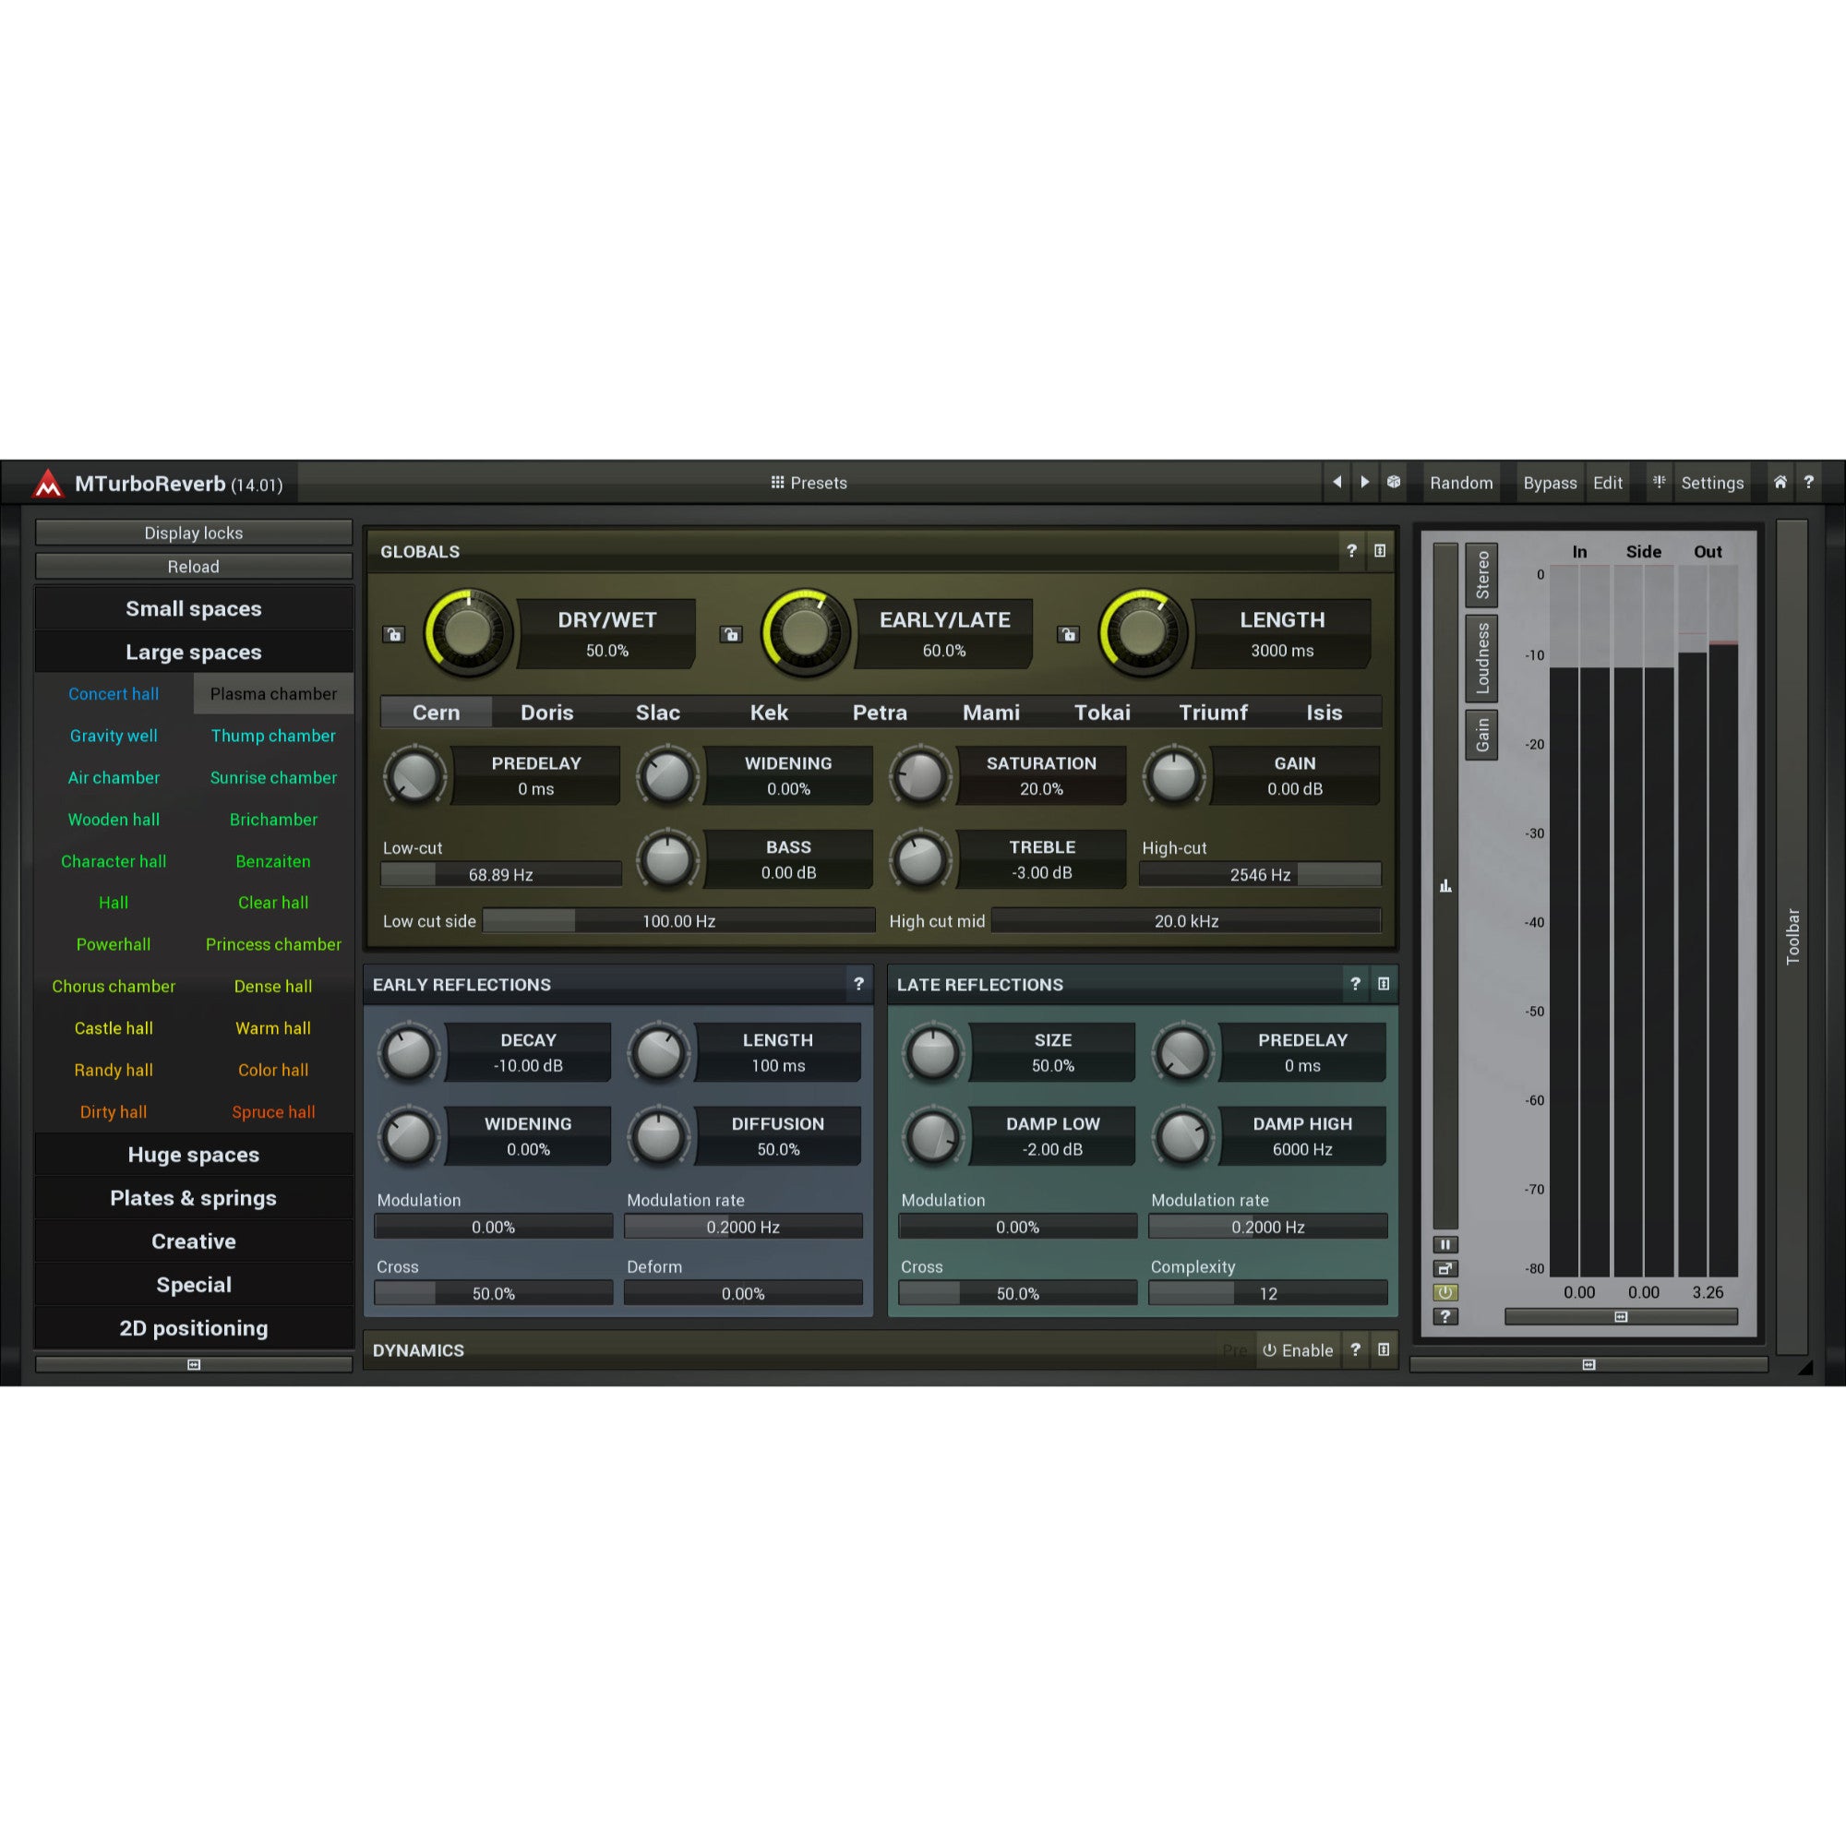Pause the meters with pause icon
Image resolution: width=1846 pixels, height=1846 pixels.
1445,1245
